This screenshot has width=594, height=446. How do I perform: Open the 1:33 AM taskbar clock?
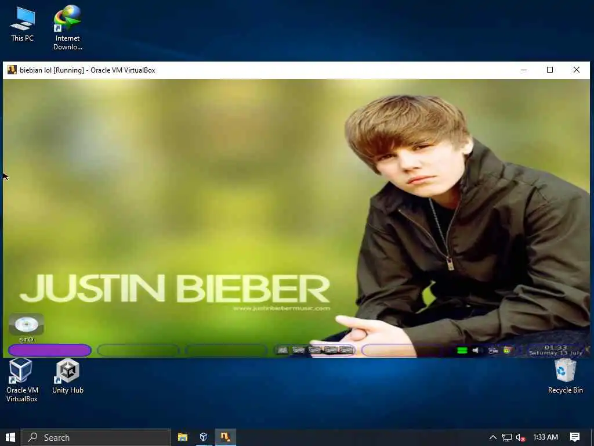(545, 437)
